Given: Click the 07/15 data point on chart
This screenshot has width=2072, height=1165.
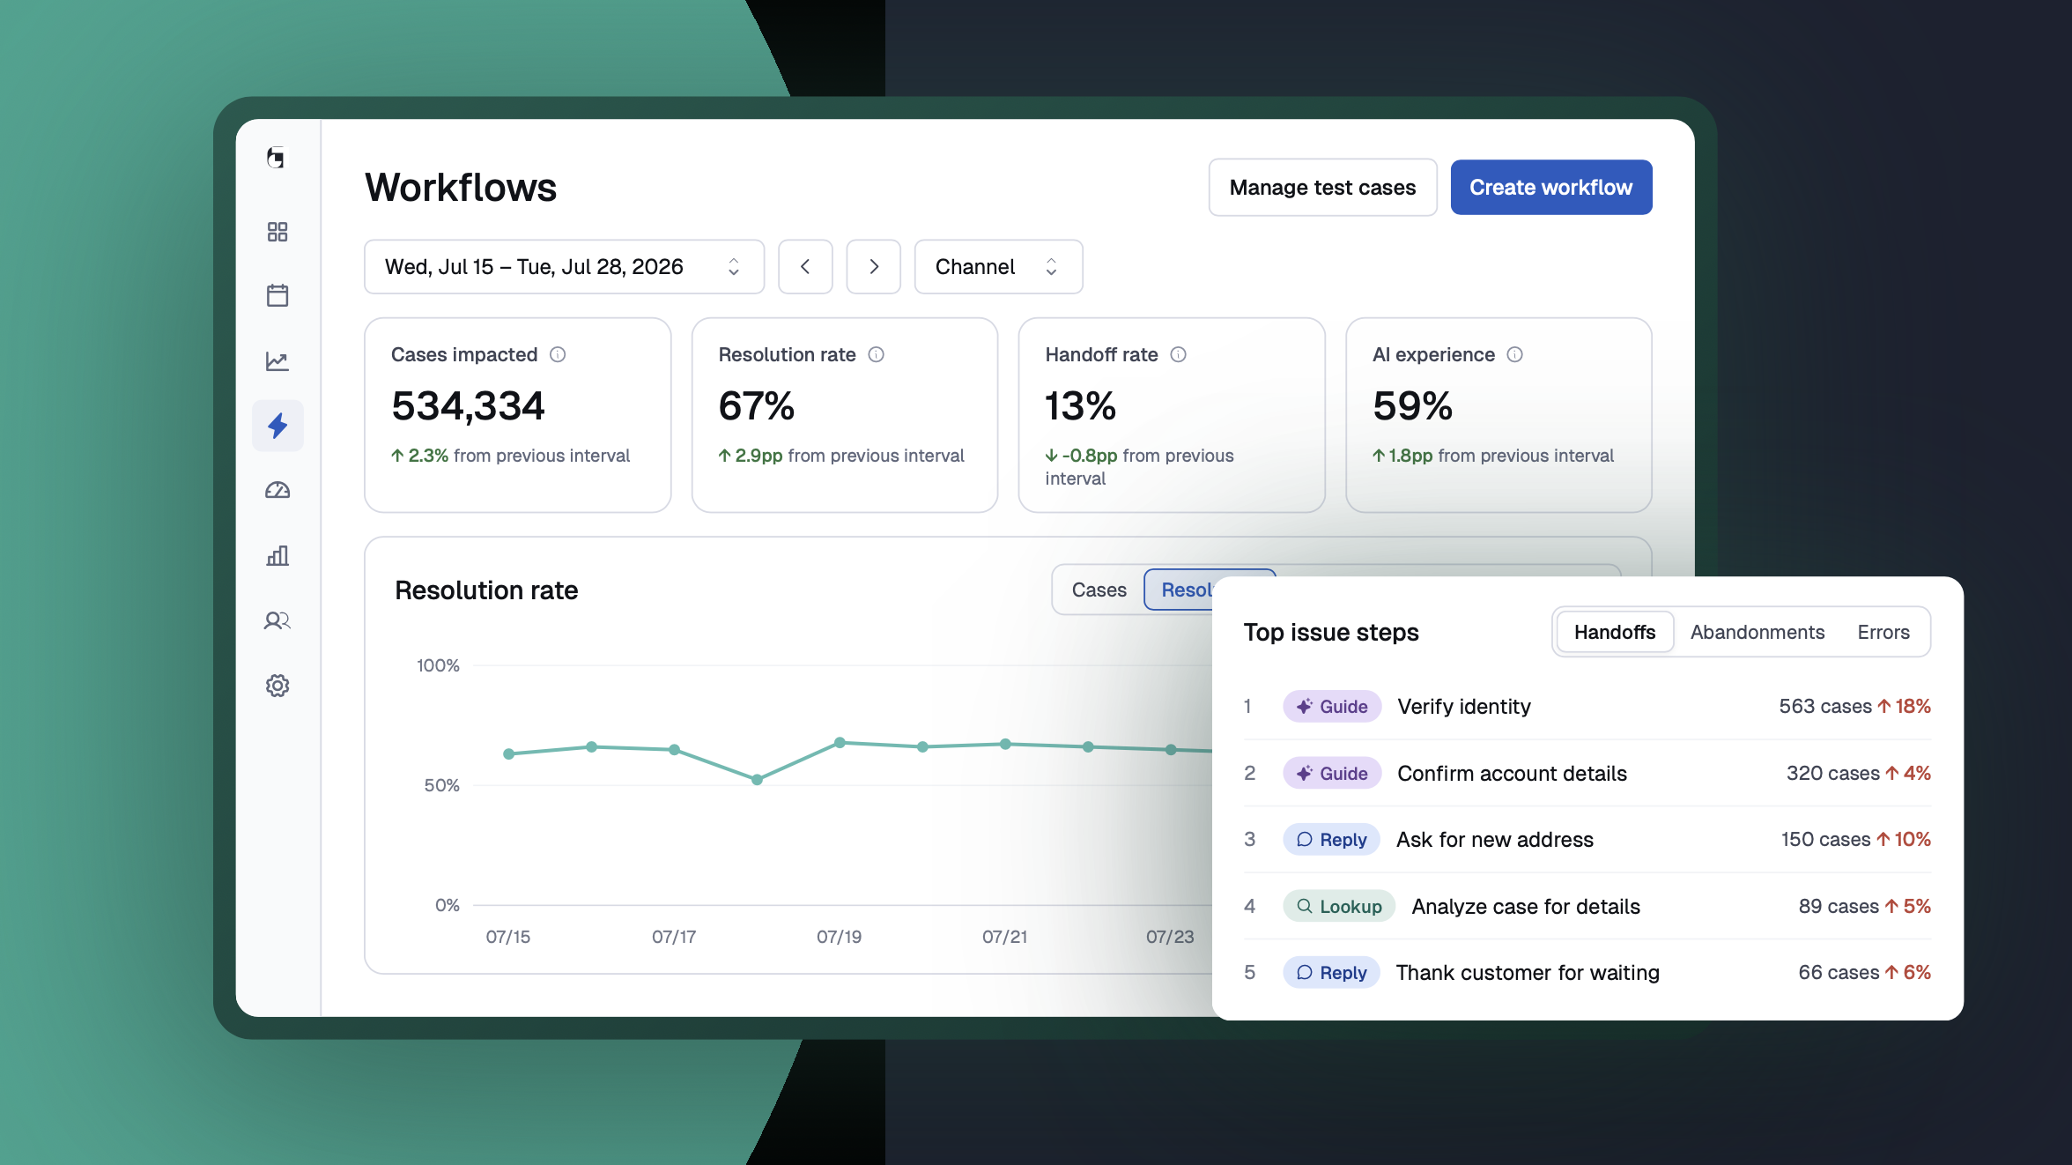Looking at the screenshot, I should coord(508,754).
